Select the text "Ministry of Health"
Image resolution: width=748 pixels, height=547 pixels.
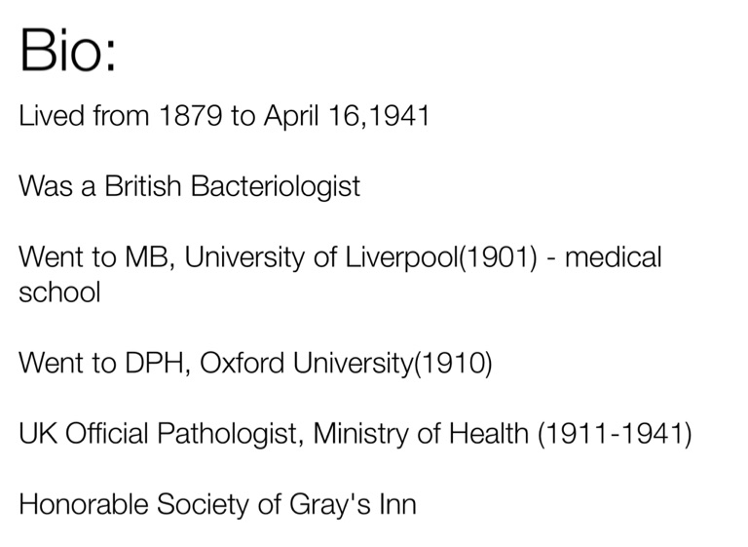424,434
